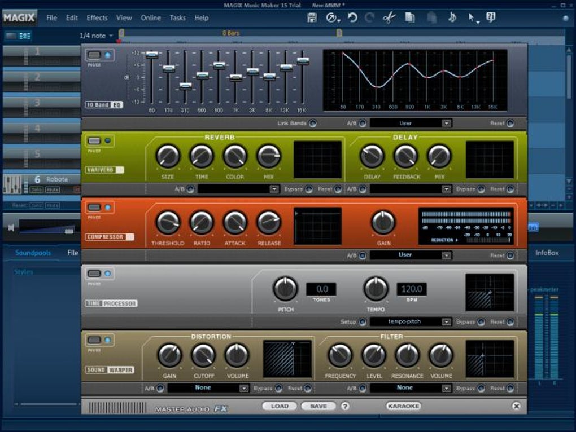Open the Tasks menu
This screenshot has height=432, width=576.
(177, 17)
